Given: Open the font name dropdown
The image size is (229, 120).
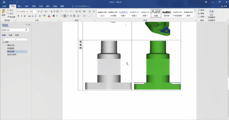Looking at the screenshot, I should (x=29, y=11).
